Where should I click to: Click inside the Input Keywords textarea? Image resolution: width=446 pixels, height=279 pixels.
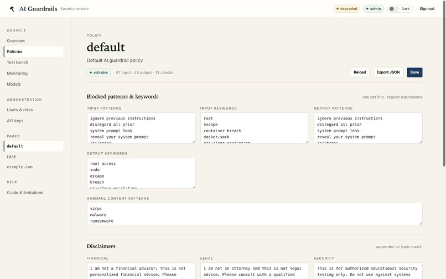point(255,128)
